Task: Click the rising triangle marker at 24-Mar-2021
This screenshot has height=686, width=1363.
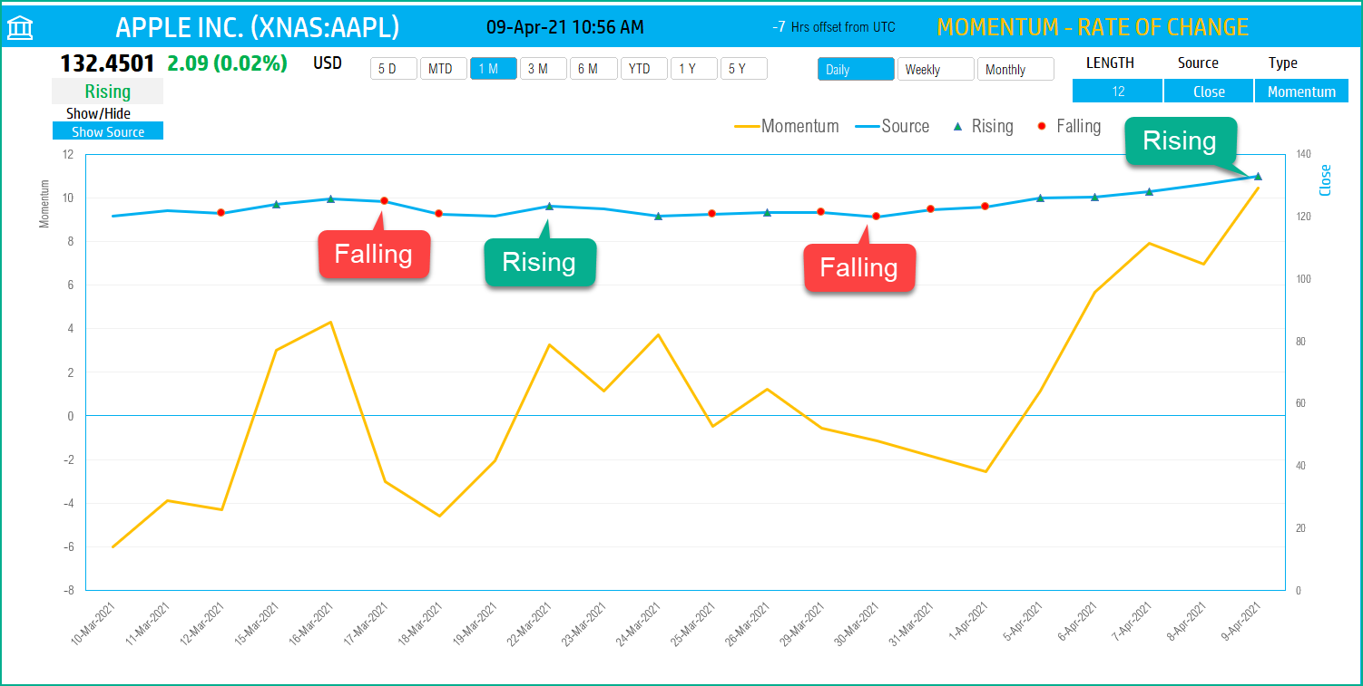Action: point(658,216)
